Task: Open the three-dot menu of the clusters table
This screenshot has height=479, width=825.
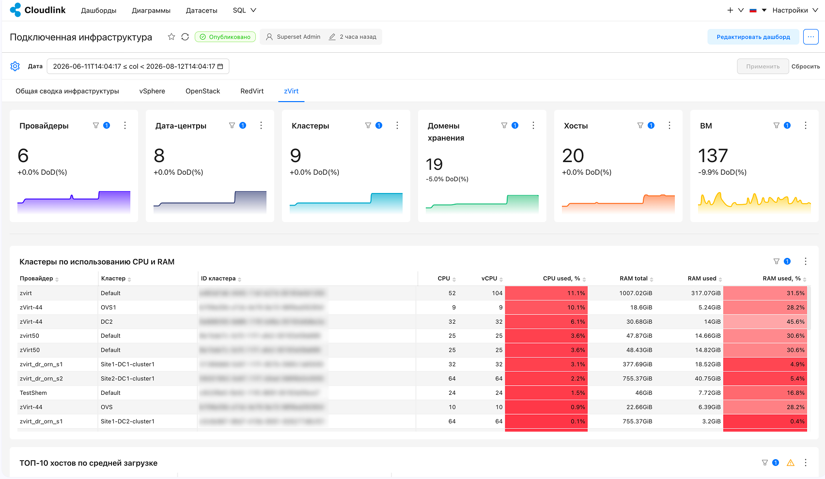Action: tap(806, 261)
